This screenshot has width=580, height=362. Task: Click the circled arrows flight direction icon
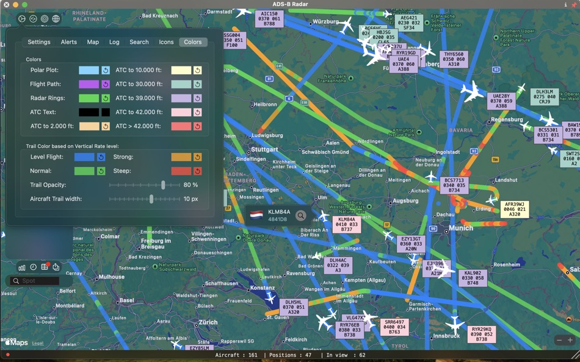pyautogui.click(x=34, y=18)
